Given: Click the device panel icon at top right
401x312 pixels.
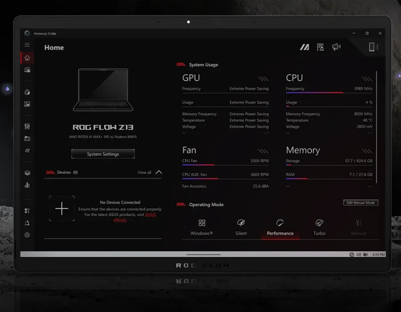Looking at the screenshot, I should pyautogui.click(x=373, y=47).
